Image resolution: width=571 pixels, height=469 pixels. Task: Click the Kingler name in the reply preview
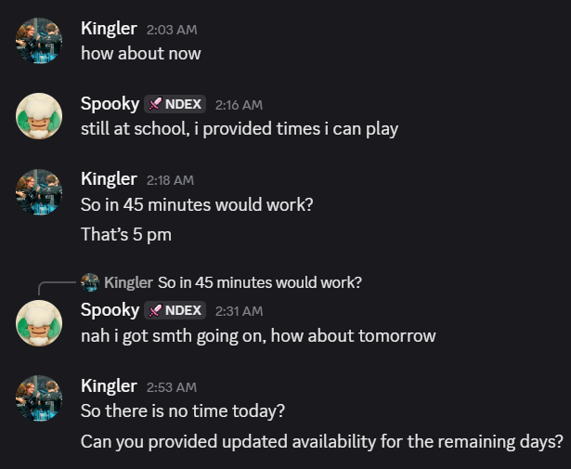[128, 281]
